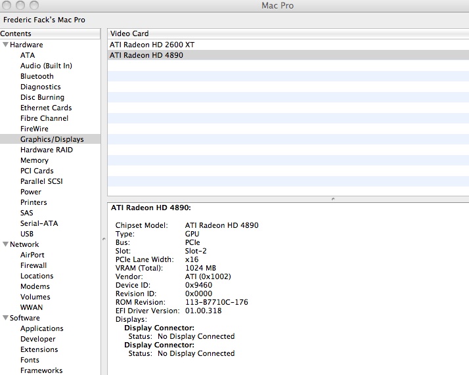Select Disc Burning in the sidebar
Screen dimensions: 469x375
[x=42, y=97]
